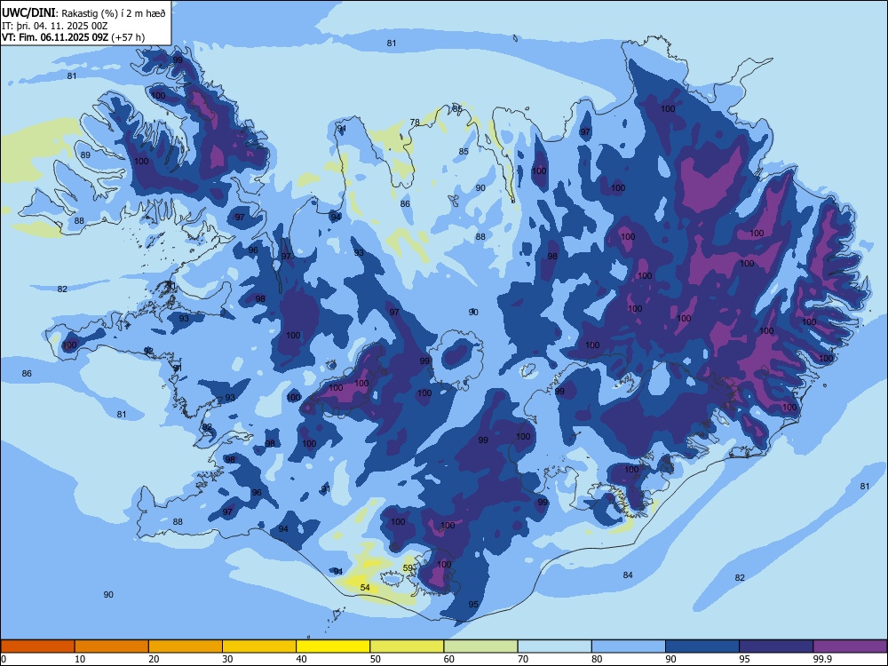Image resolution: width=888 pixels, height=666 pixels.
Task: Click the '40' legend scale label
Action: click(x=301, y=659)
